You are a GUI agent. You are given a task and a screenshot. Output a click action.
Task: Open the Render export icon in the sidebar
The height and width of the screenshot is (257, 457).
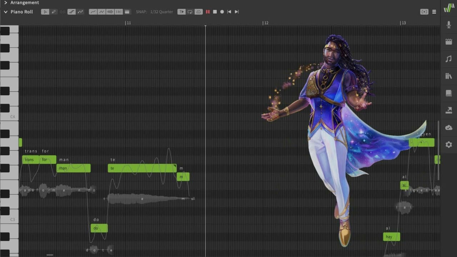coord(449,110)
